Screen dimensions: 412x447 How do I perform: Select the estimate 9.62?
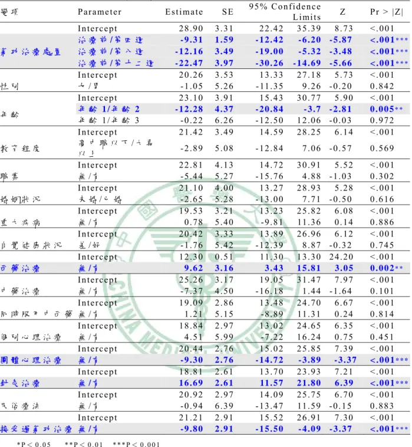193,268
